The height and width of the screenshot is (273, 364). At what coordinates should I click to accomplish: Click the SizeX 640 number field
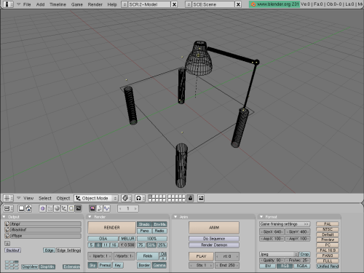(272, 232)
